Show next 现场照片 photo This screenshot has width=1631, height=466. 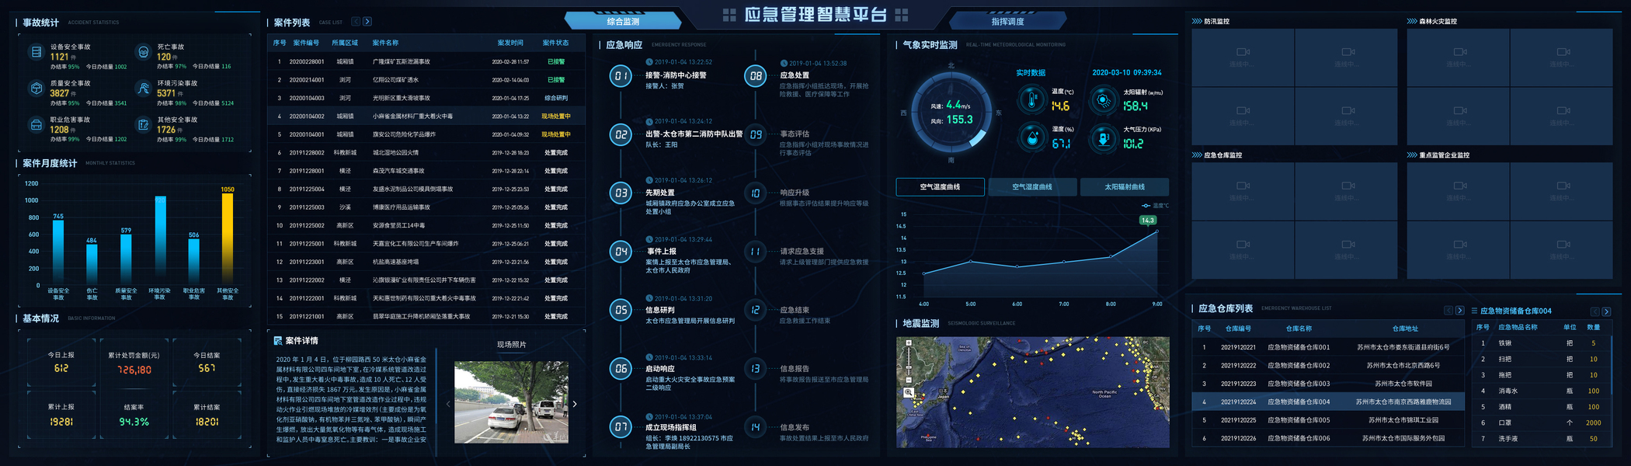[575, 404]
